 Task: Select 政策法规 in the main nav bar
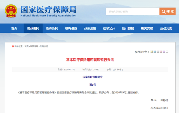tap(90, 28)
